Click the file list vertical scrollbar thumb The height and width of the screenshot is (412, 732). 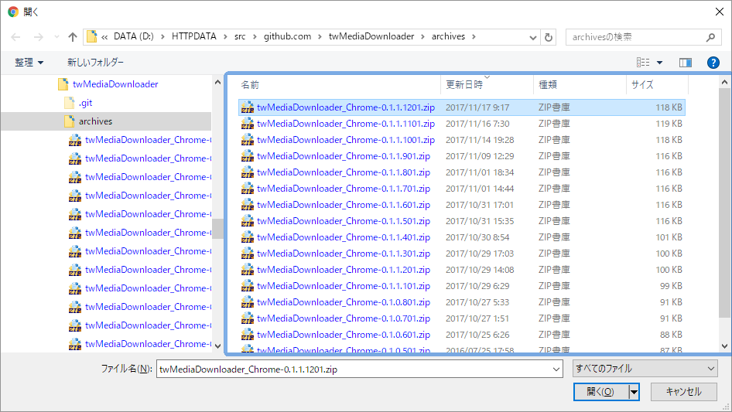coord(724,203)
